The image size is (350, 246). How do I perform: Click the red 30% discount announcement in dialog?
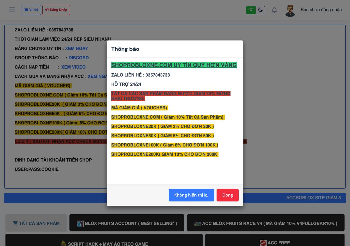pyautogui.click(x=171, y=96)
